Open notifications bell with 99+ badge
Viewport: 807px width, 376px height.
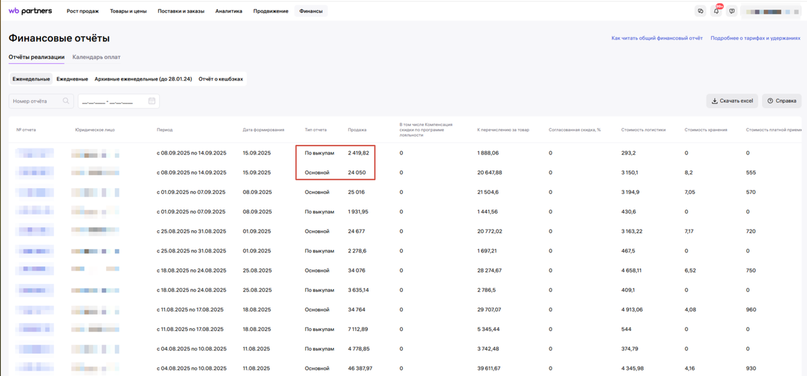[x=716, y=11]
